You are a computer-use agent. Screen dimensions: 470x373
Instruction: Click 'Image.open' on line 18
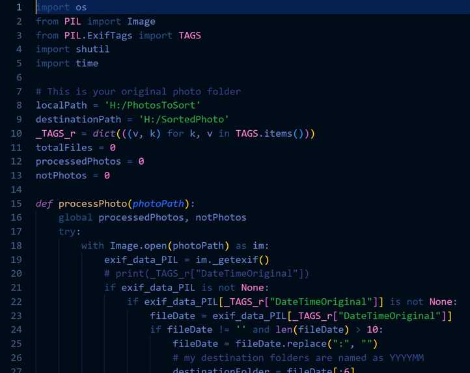[138, 245]
